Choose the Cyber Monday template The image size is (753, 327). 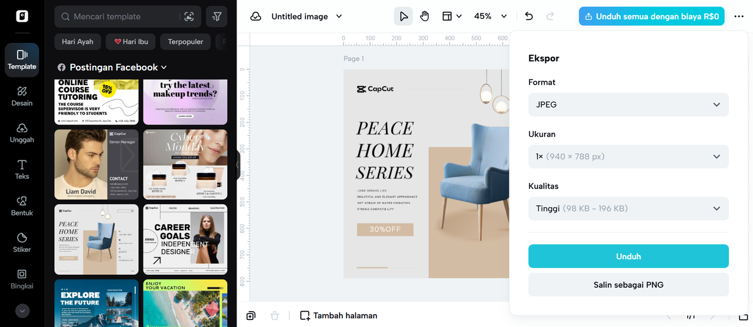(185, 164)
